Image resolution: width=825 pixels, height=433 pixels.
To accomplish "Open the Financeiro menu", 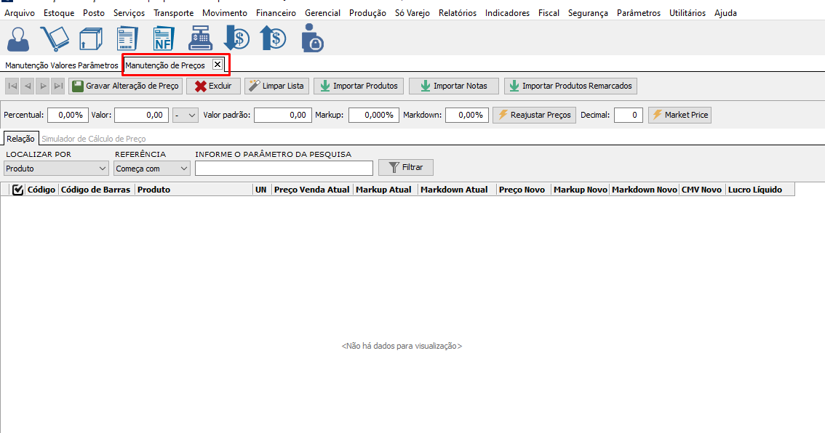I will click(276, 13).
